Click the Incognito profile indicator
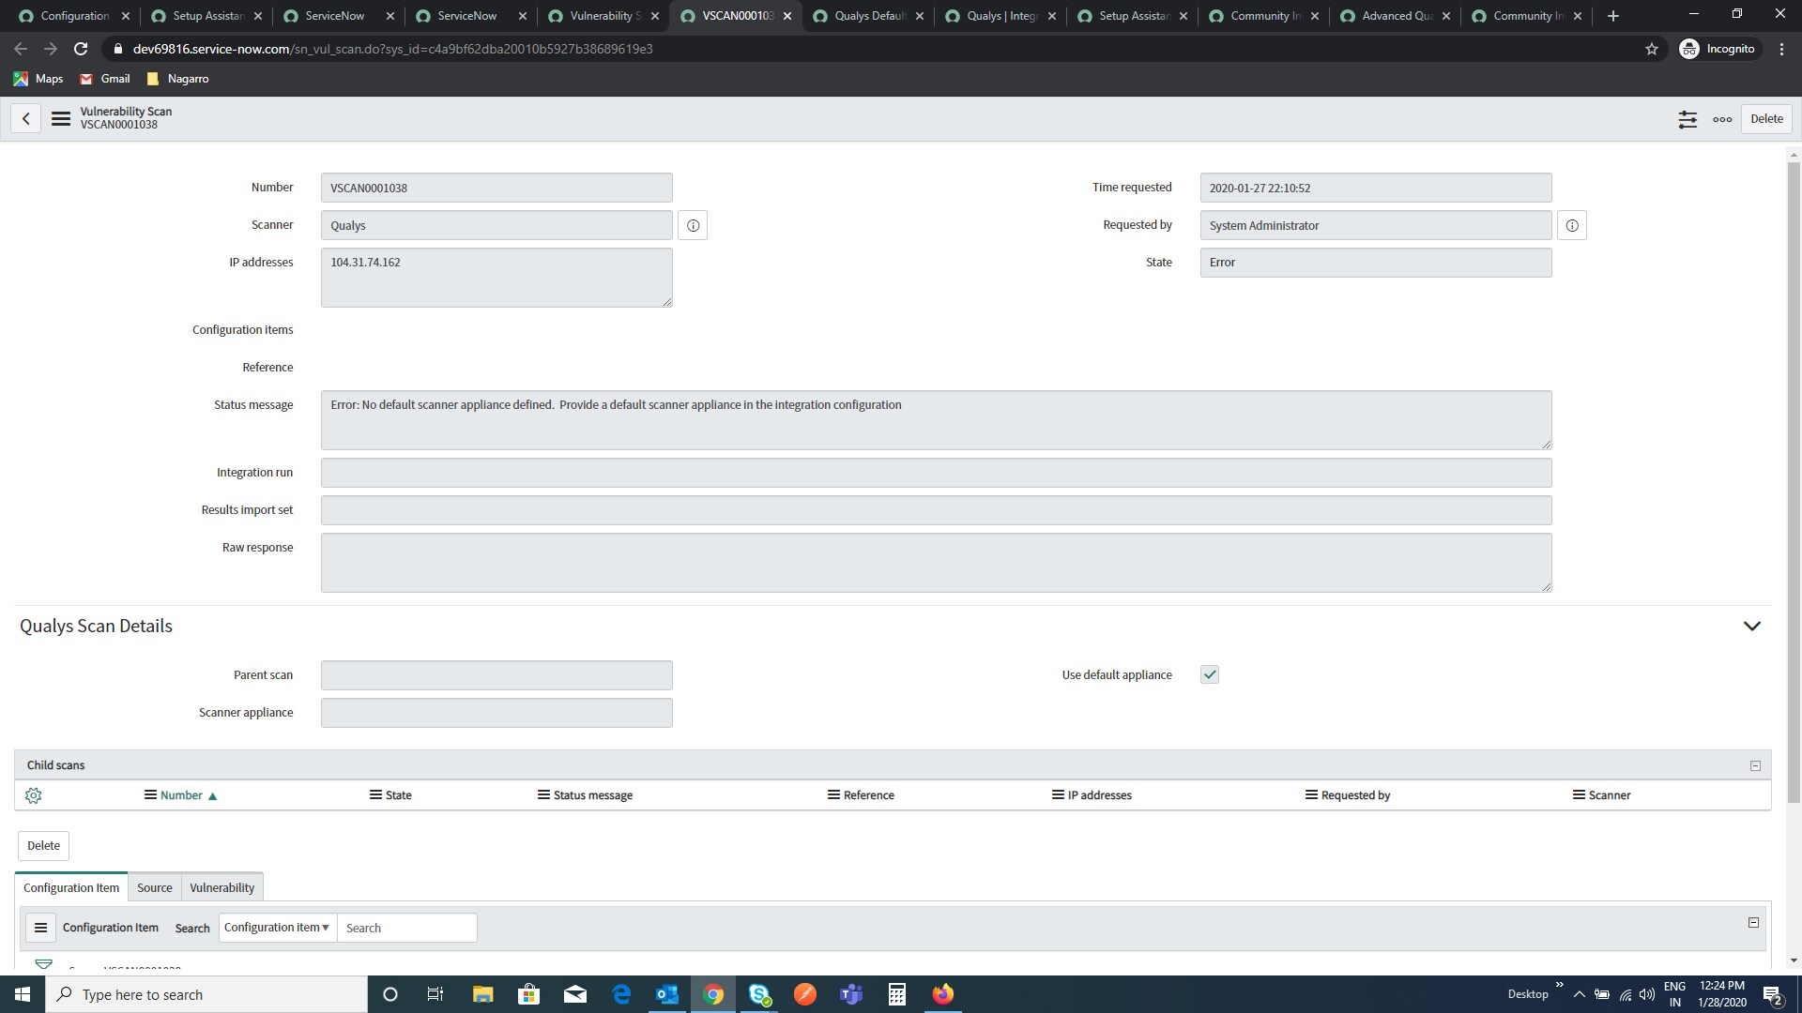The height and width of the screenshot is (1013, 1802). point(1718,49)
